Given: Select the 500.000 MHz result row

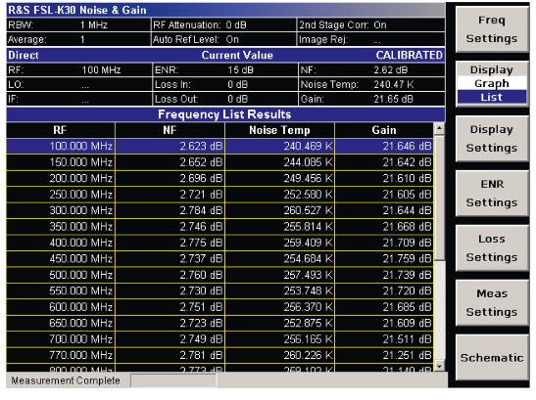Looking at the screenshot, I should [x=219, y=275].
